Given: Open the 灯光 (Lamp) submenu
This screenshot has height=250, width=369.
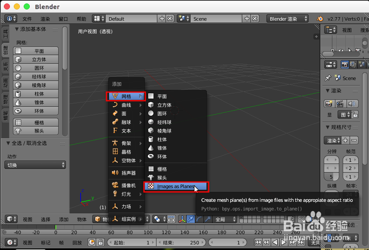Looking at the screenshot, I should 127,194.
